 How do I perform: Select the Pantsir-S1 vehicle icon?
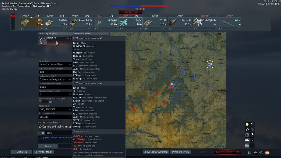pos(173,22)
